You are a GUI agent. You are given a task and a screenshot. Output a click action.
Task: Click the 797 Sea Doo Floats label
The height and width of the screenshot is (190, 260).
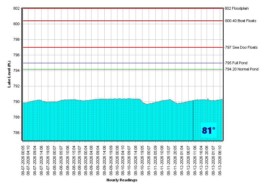tap(241, 47)
